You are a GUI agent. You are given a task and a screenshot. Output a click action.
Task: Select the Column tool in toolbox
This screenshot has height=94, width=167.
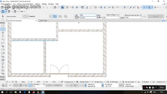3,36
